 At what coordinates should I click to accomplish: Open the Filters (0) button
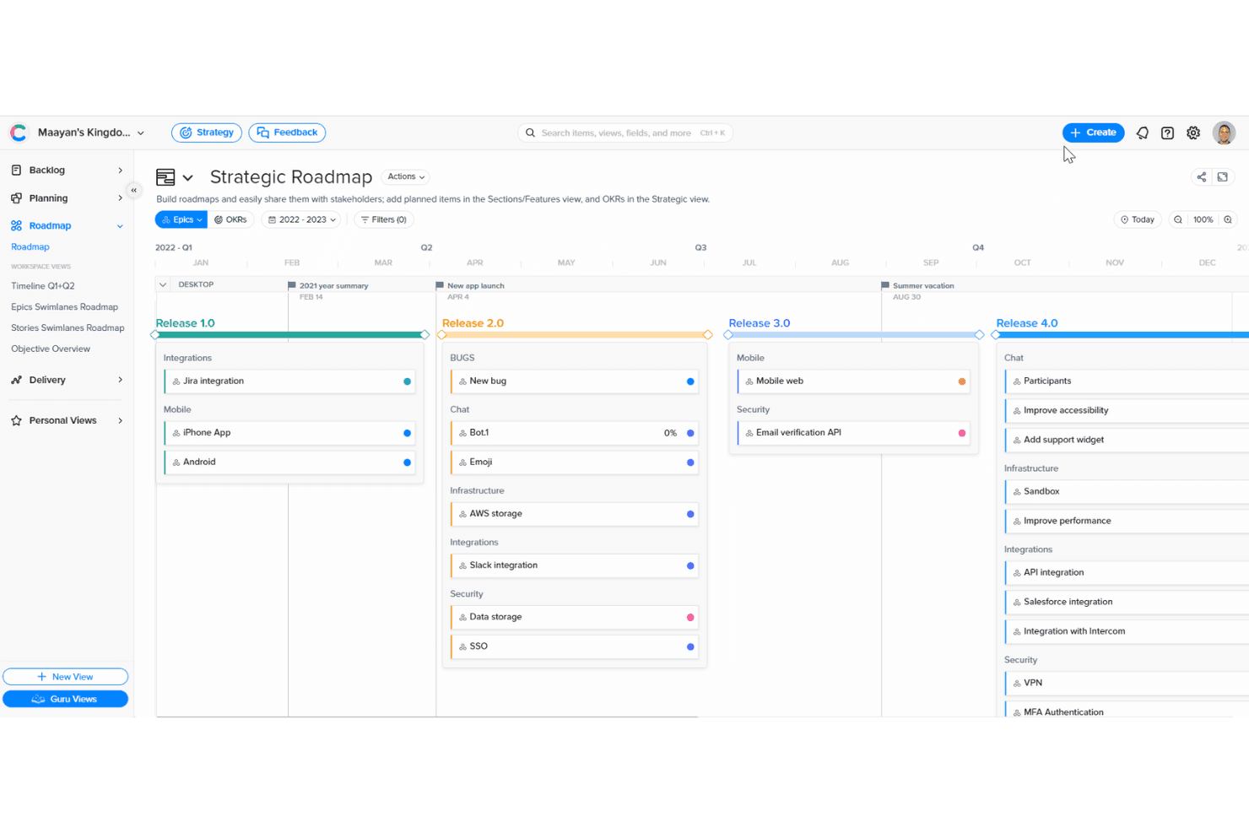coord(383,219)
